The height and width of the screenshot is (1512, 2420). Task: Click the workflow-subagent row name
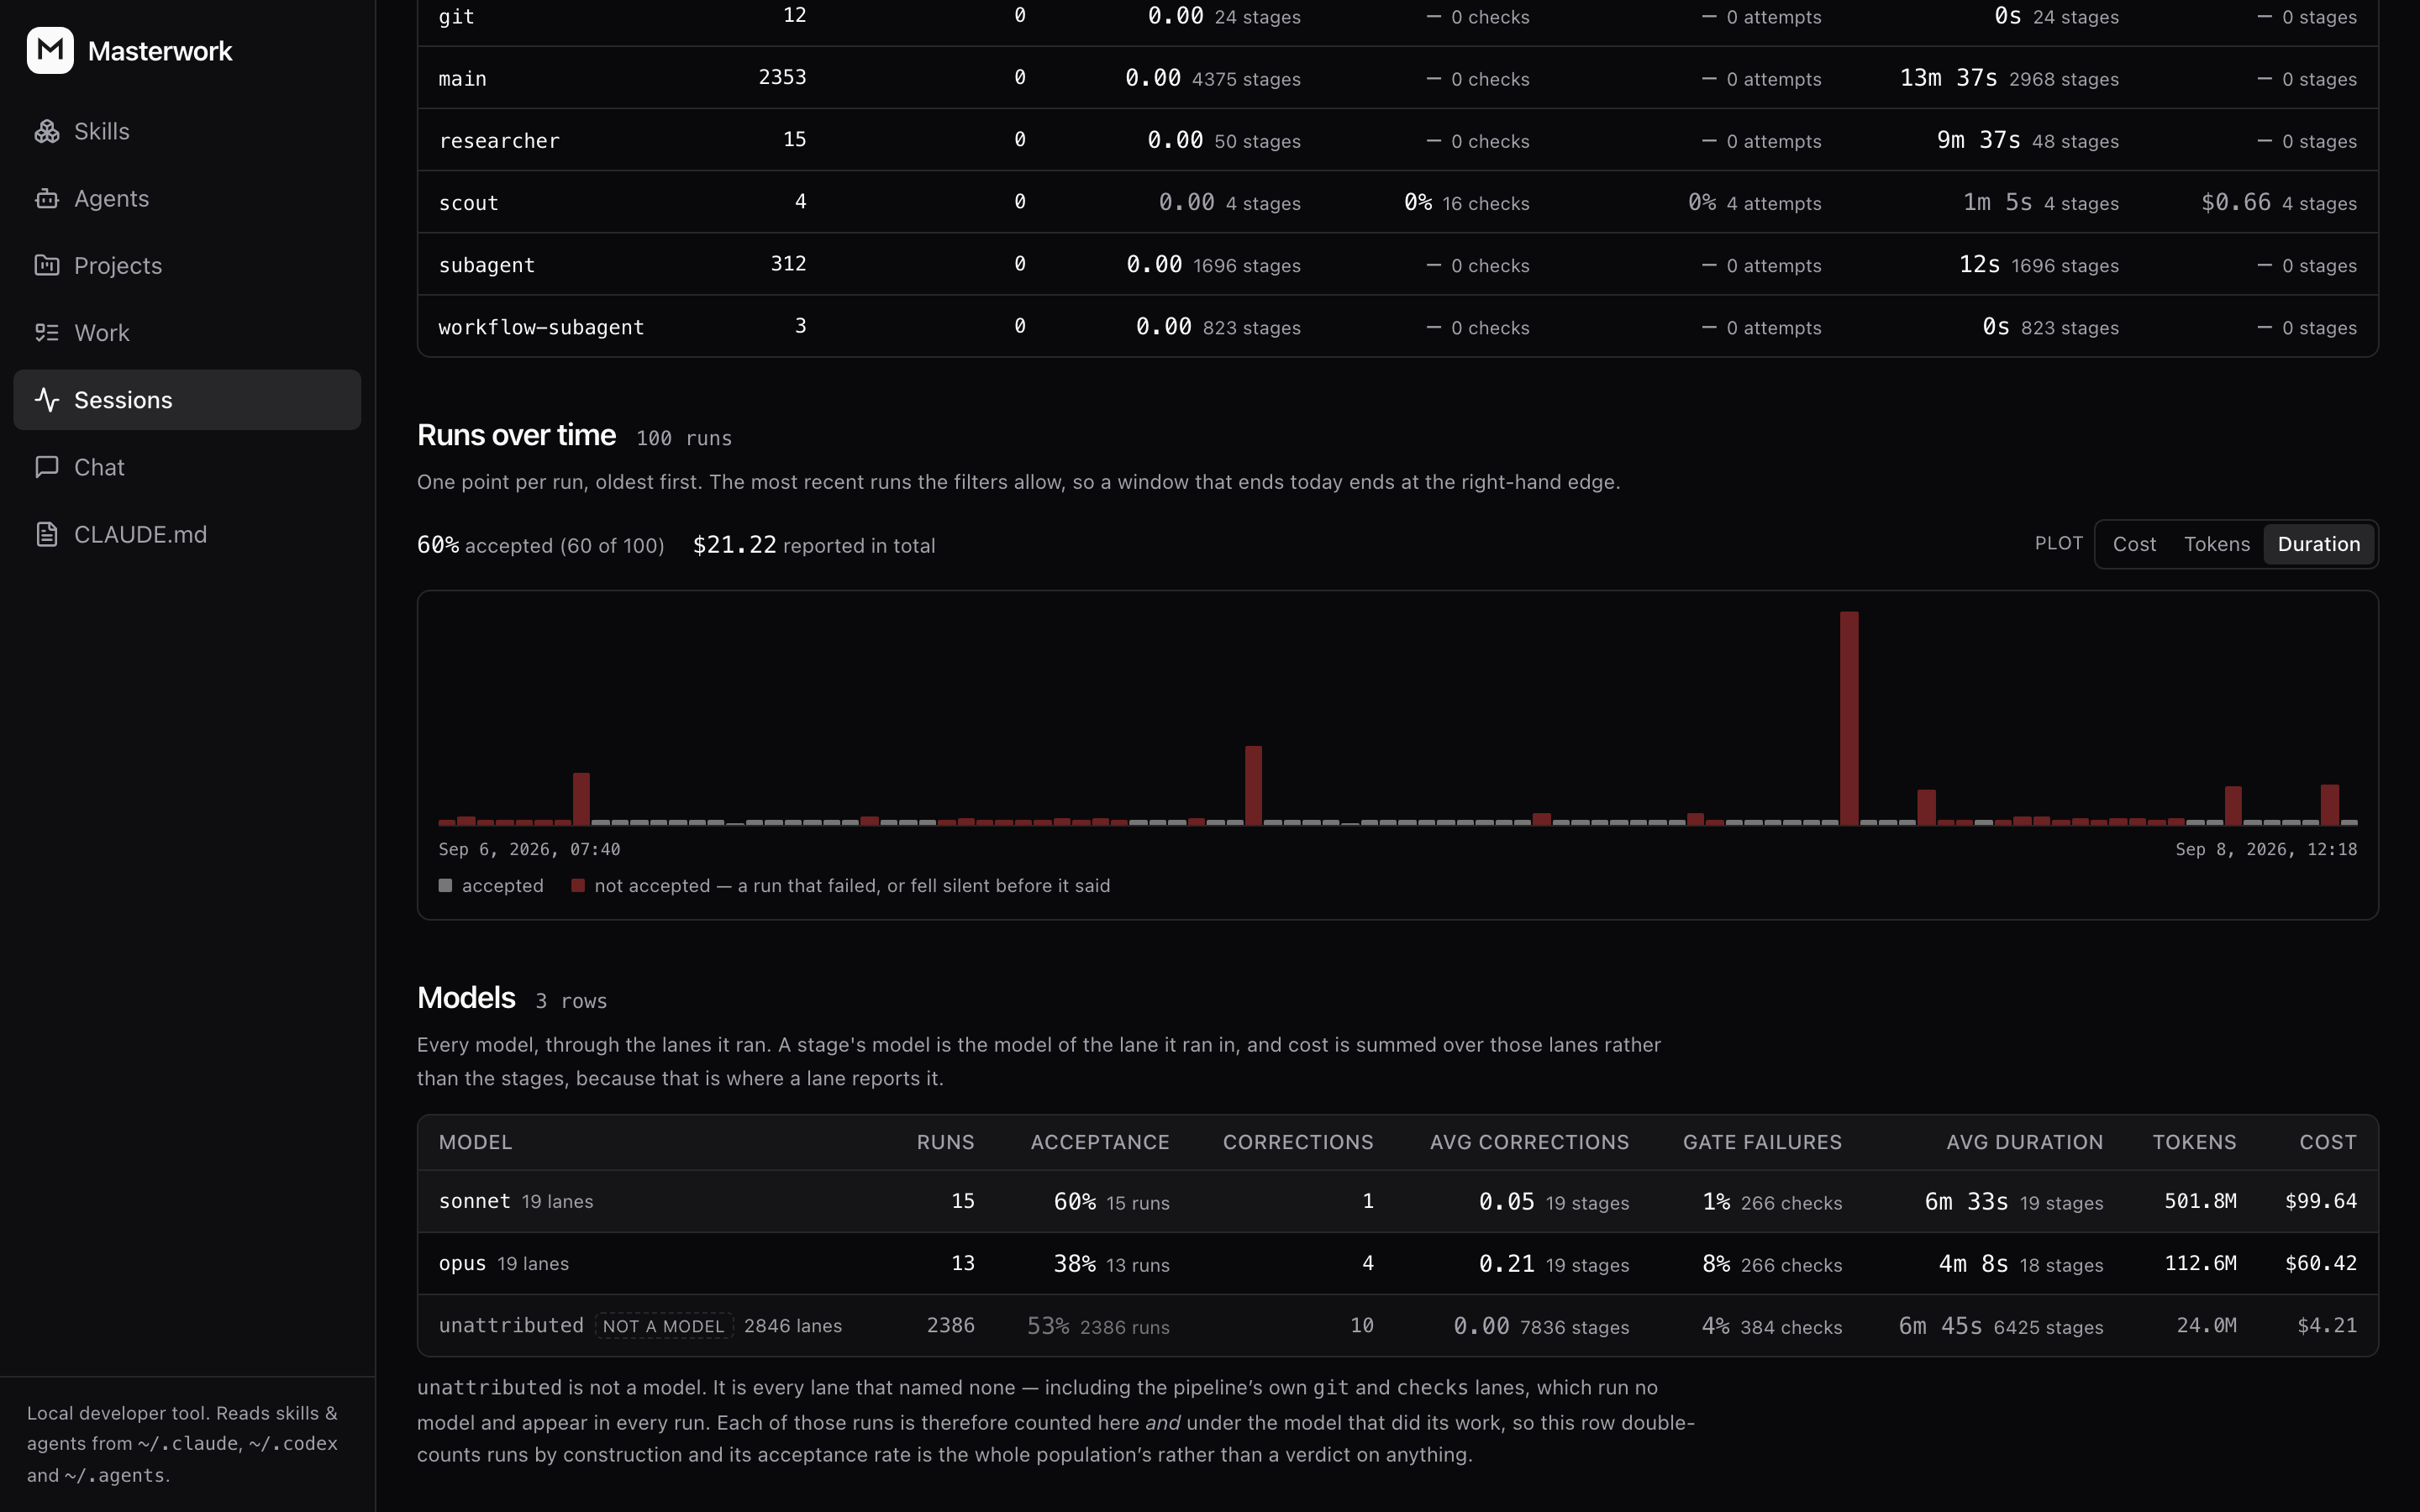pyautogui.click(x=541, y=327)
